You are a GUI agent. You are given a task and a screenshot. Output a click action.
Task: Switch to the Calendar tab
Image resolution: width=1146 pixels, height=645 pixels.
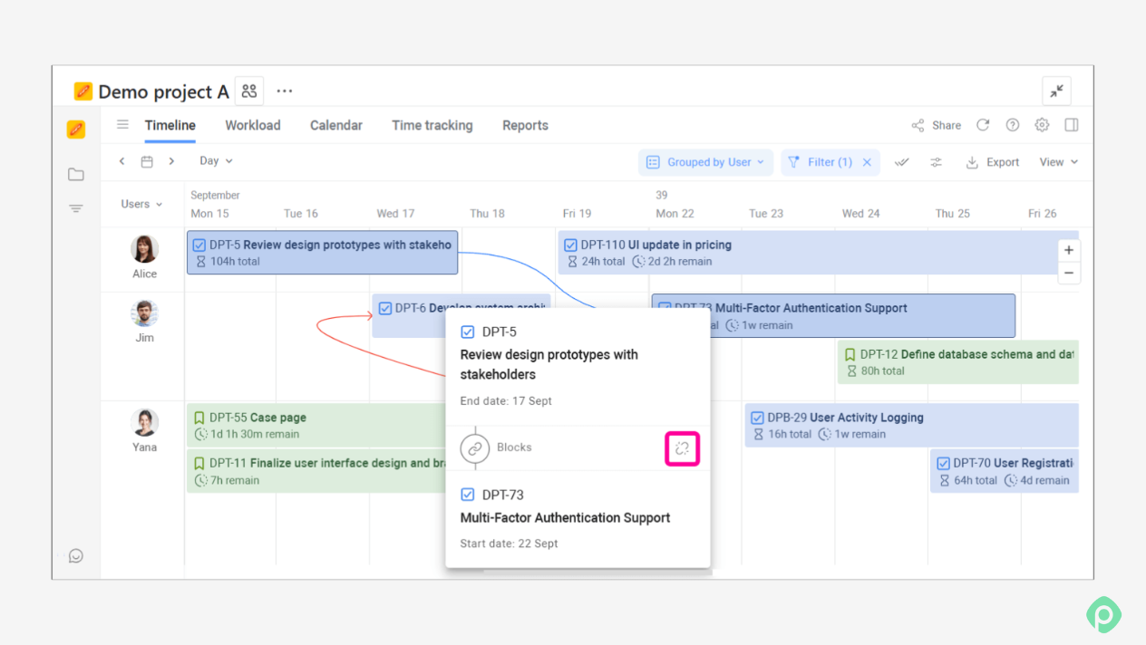coord(336,125)
